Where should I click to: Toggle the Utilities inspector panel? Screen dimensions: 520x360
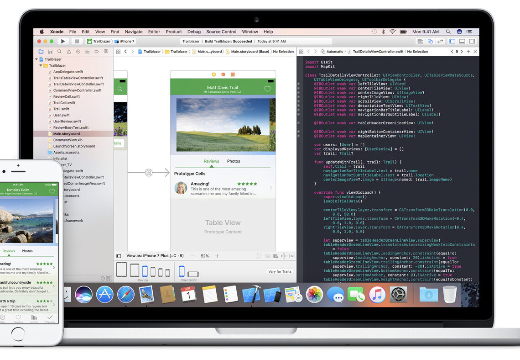[x=472, y=41]
